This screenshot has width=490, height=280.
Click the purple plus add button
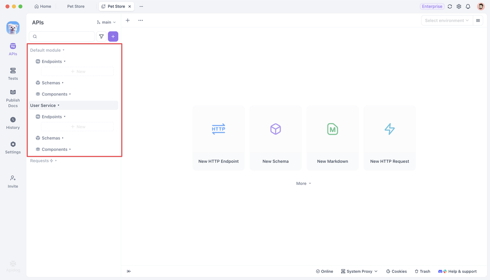(x=113, y=37)
